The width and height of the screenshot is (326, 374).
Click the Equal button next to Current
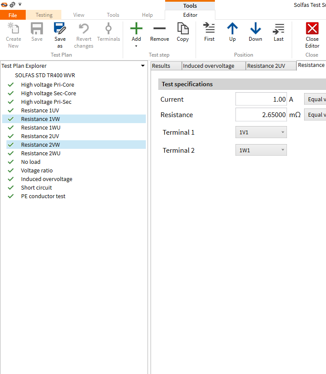315,99
